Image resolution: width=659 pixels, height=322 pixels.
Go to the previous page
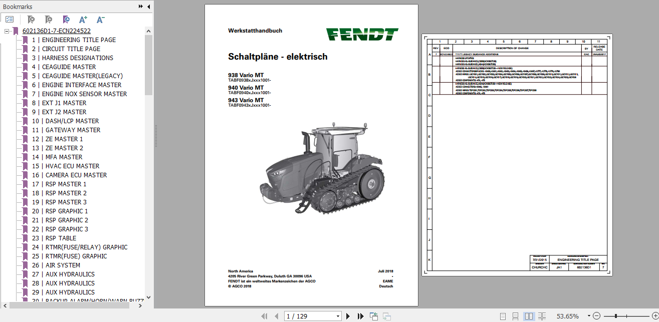[276, 316]
